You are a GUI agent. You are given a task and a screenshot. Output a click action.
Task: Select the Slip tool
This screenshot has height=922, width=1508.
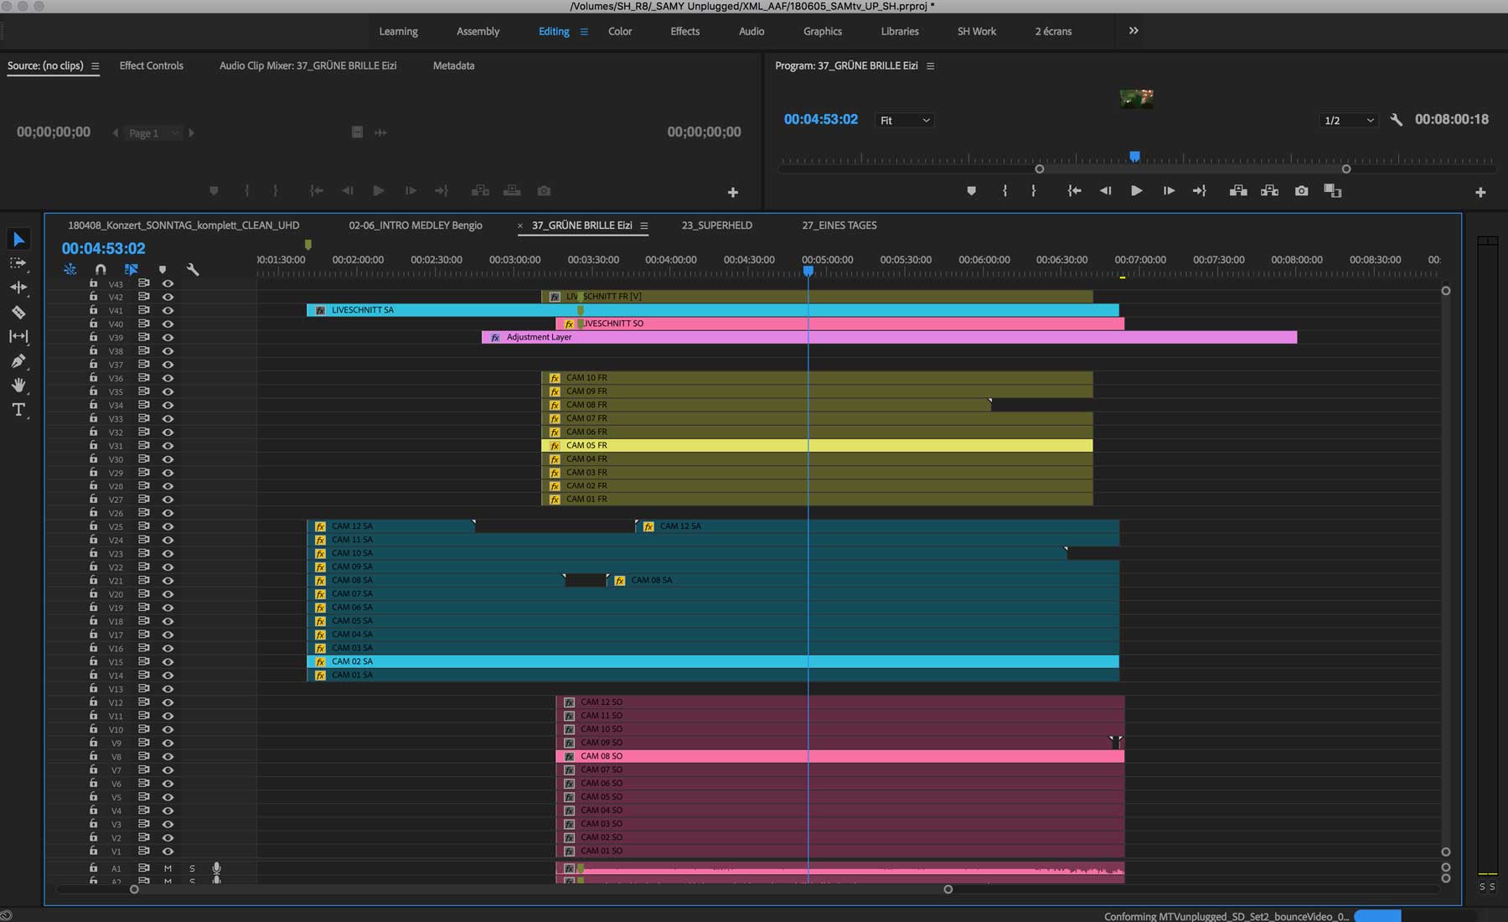[18, 336]
